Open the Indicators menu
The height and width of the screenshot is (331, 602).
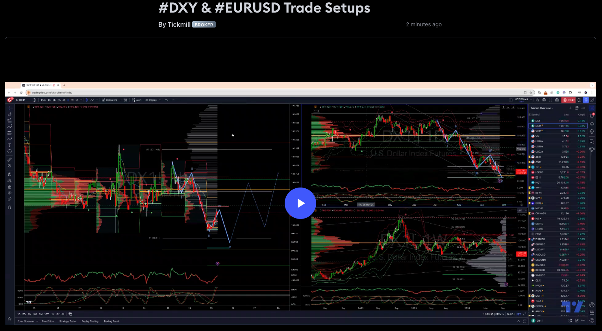109,100
